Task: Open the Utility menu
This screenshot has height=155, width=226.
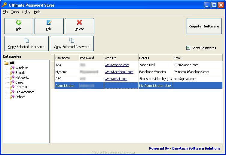Action: click(x=26, y=12)
